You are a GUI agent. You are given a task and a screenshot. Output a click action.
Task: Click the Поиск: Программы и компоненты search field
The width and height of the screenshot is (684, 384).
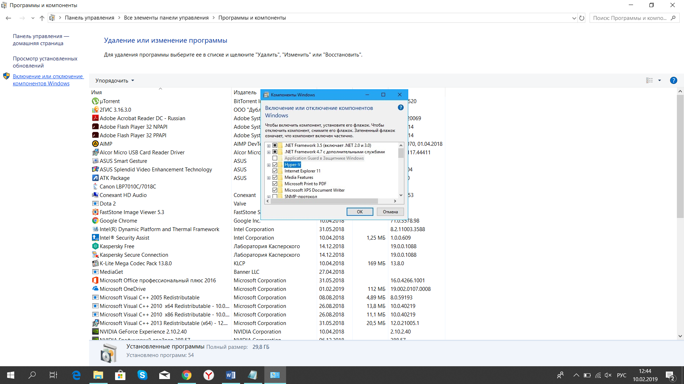[634, 18]
